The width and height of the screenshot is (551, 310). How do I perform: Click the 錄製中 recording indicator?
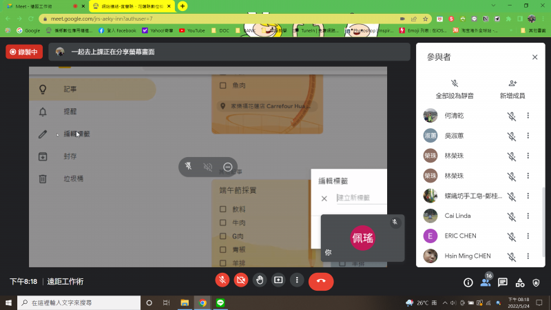(x=24, y=52)
